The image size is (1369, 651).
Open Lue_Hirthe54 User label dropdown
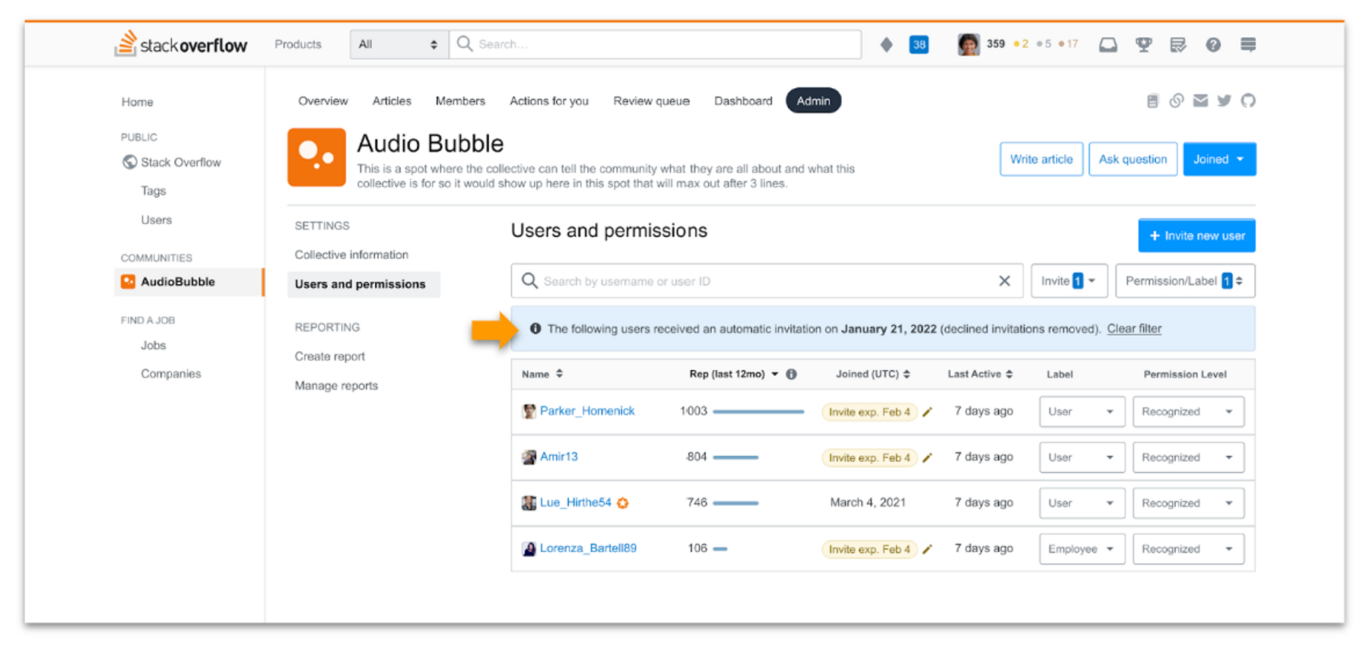pos(1082,503)
